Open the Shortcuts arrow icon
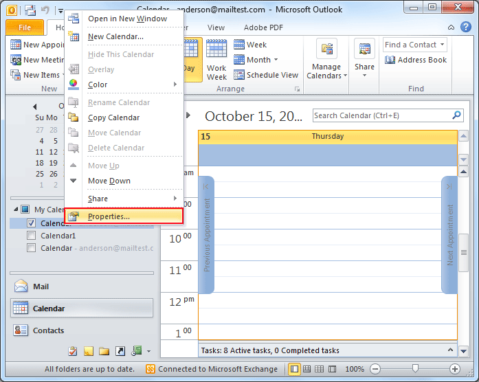 120,352
